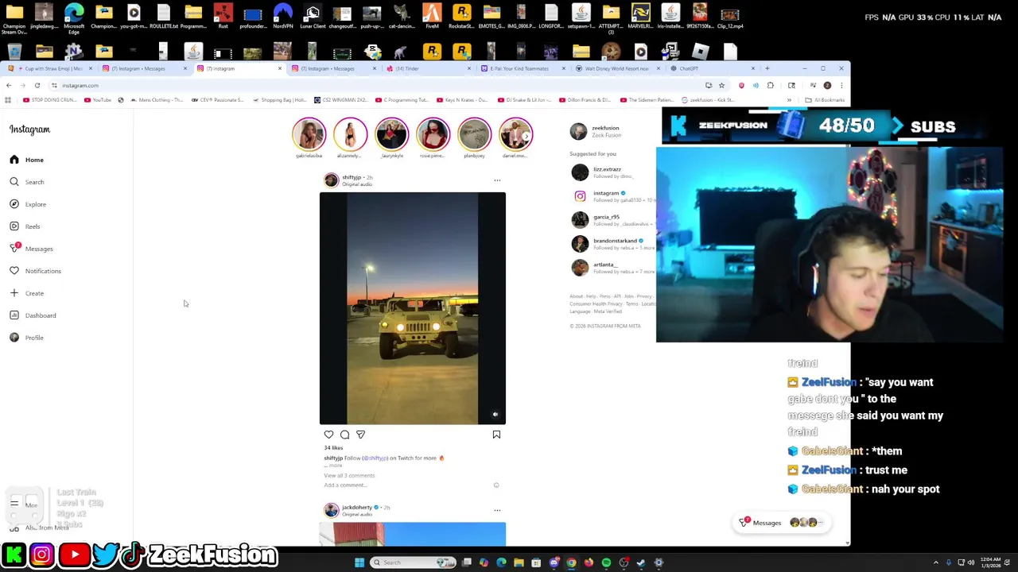This screenshot has height=572, width=1018.
Task: Open more options on the shiftyjp post
Action: 497,180
